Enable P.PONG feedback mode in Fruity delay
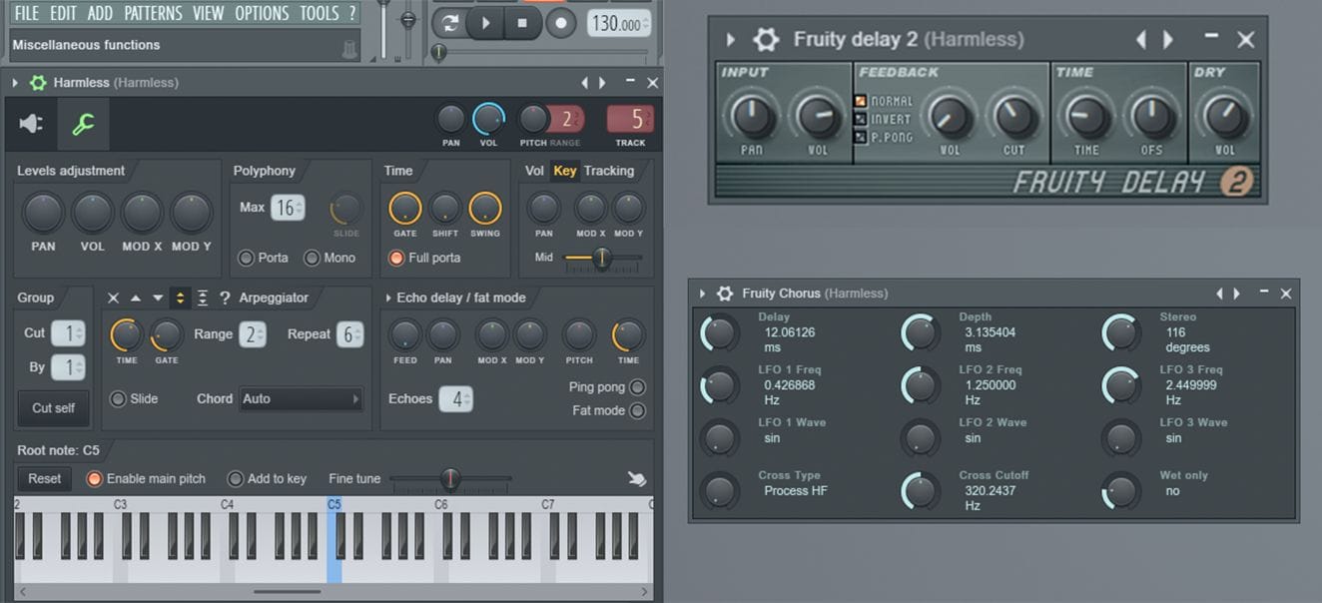 (860, 137)
